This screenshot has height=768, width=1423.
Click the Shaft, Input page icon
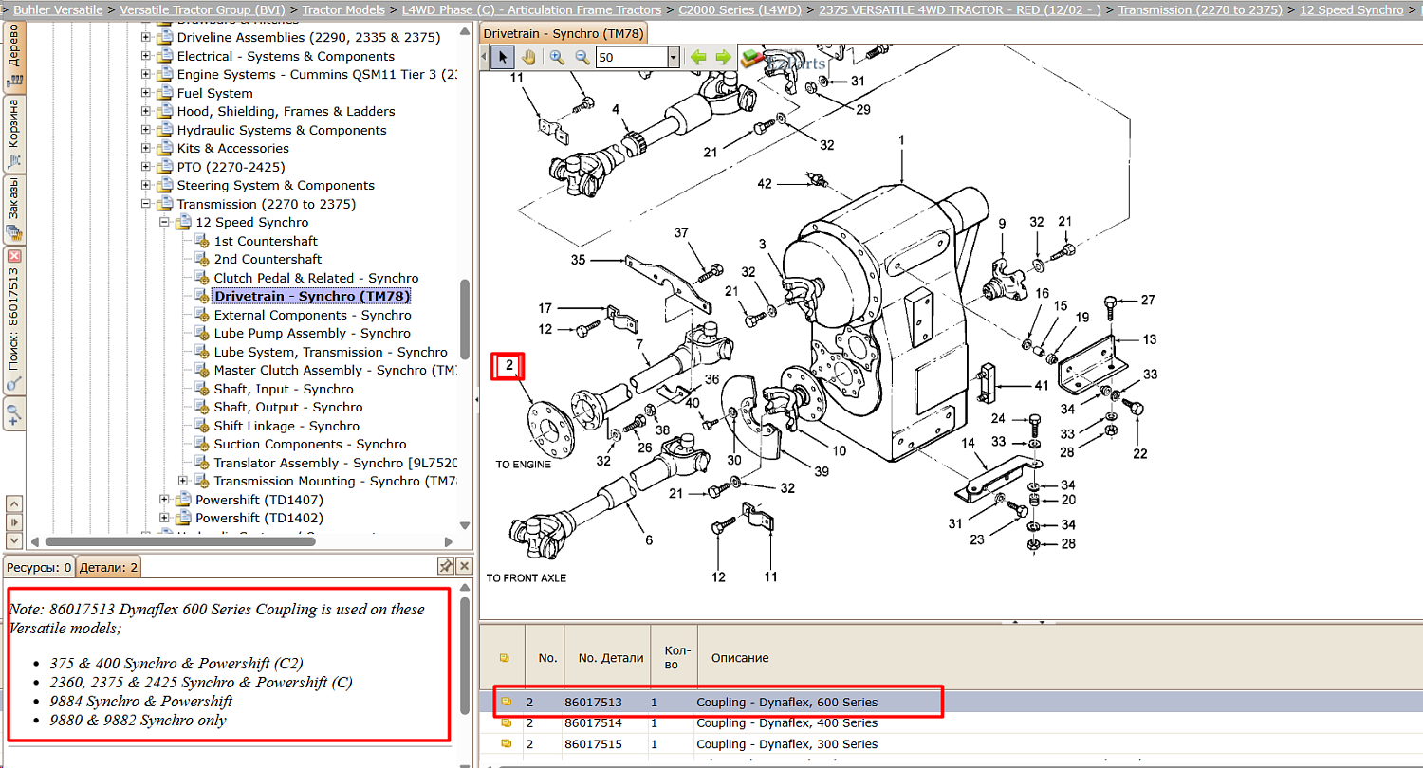(x=201, y=389)
